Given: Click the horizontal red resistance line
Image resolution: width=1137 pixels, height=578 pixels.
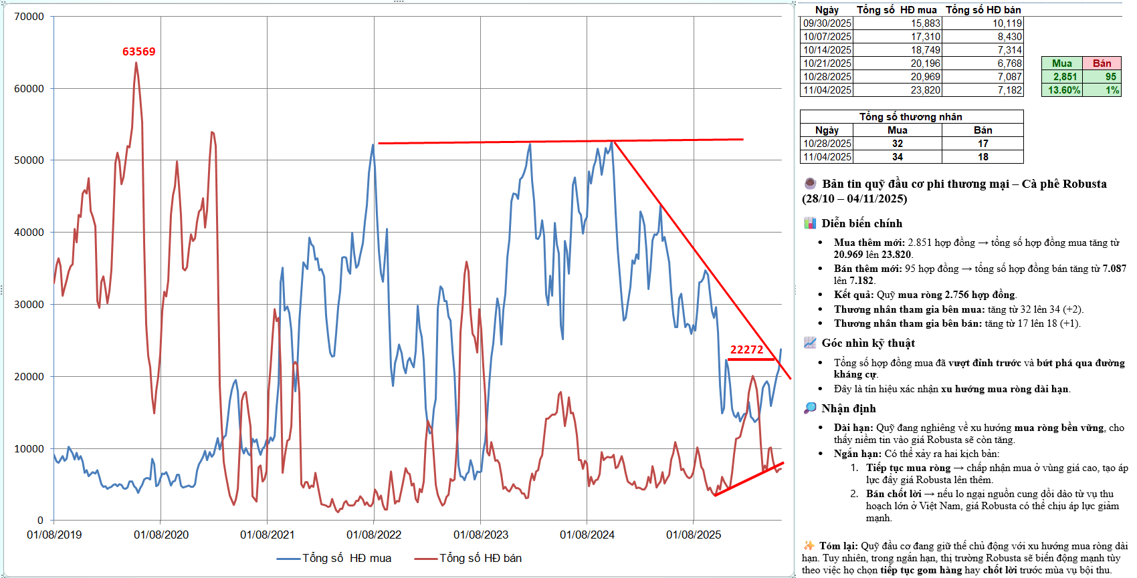Looking at the screenshot, I should pos(560,141).
